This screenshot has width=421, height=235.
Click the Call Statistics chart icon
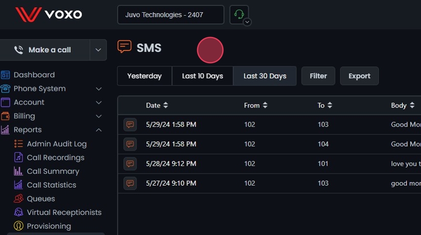click(x=19, y=185)
